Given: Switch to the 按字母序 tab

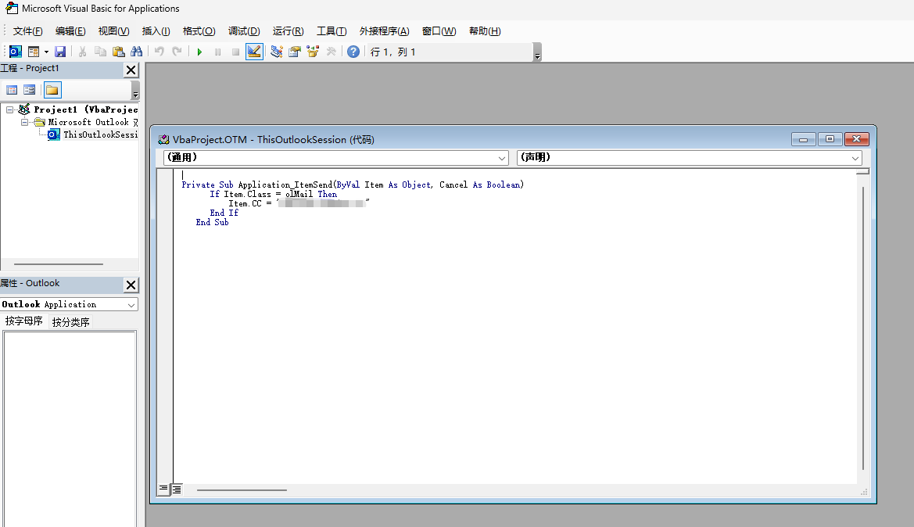Looking at the screenshot, I should coord(24,321).
